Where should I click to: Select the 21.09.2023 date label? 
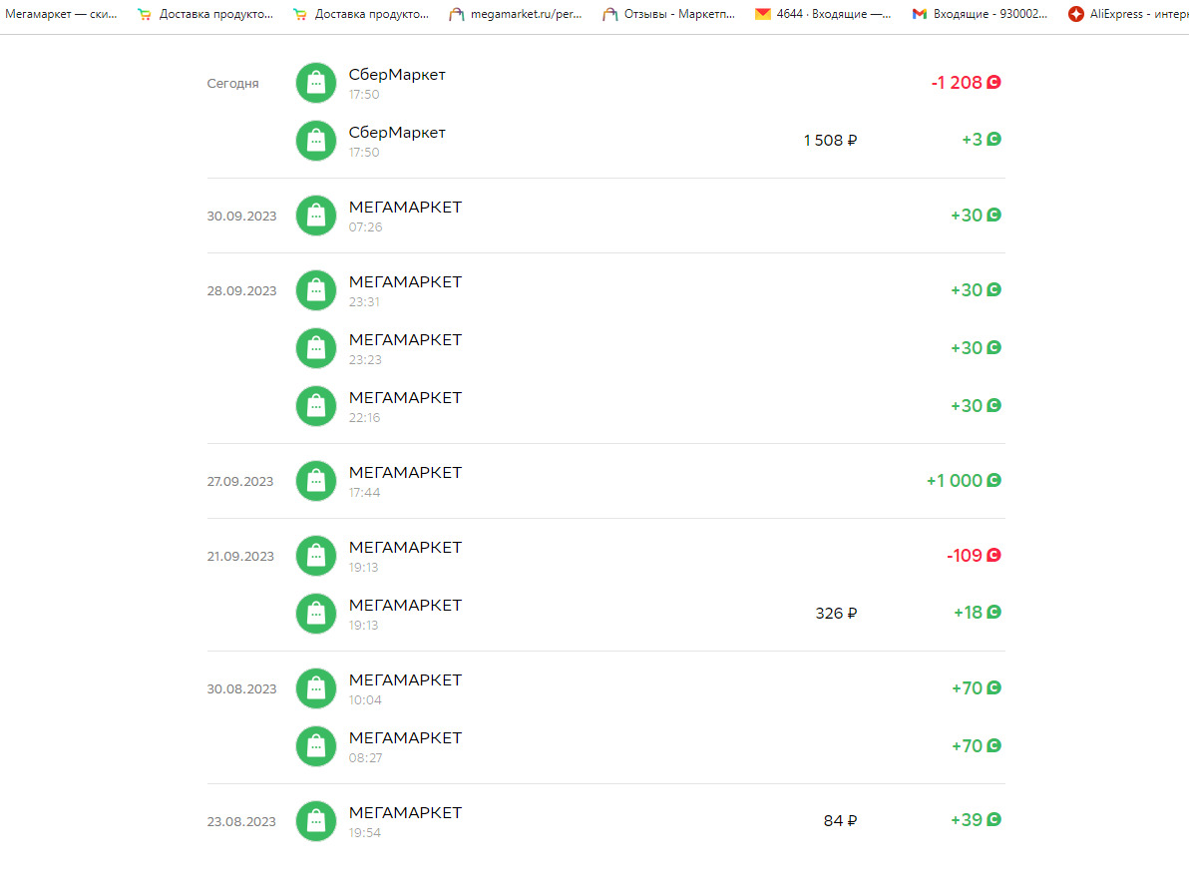click(240, 556)
